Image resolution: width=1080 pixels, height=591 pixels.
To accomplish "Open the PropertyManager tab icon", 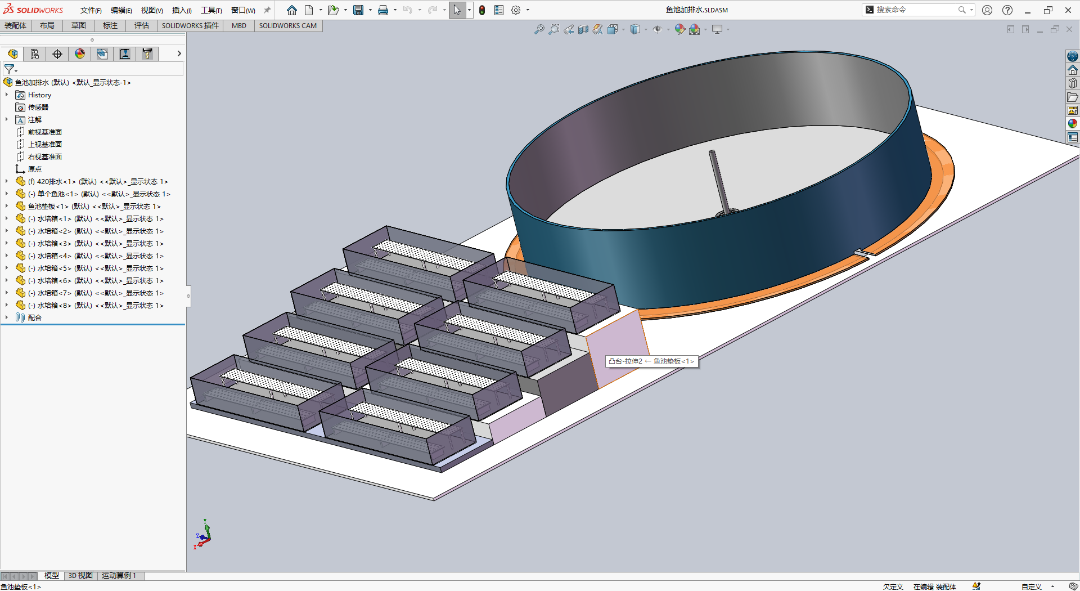I will click(35, 53).
